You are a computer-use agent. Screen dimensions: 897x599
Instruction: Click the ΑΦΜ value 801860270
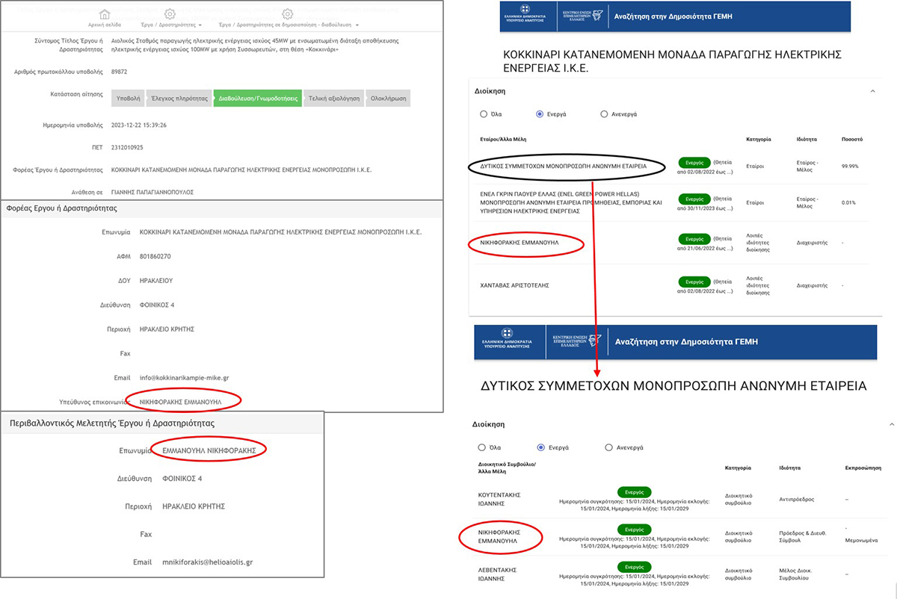[155, 256]
